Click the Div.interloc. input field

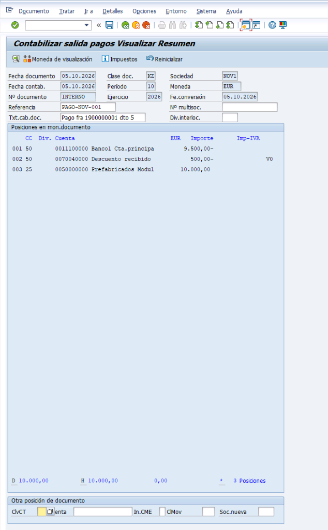point(230,117)
